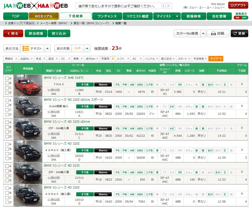Check My List box A for the 318TI
Screen dimensions: 252x207
point(7,78)
